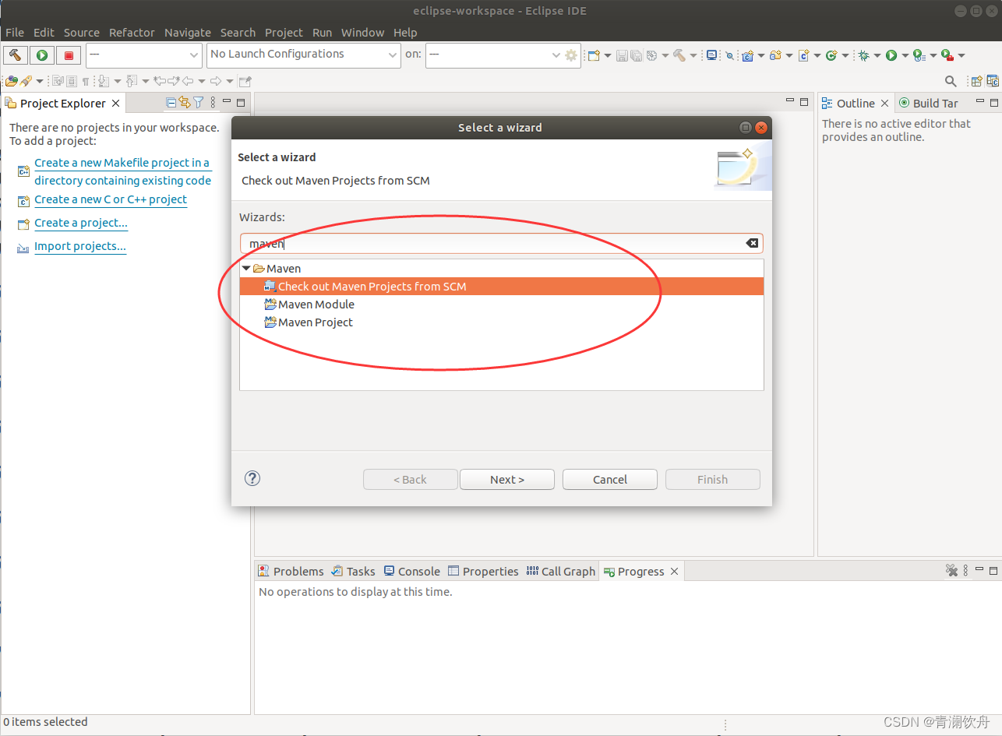Screen dimensions: 1002x736
Task: Click the Cancel button in wizard
Action: (610, 479)
